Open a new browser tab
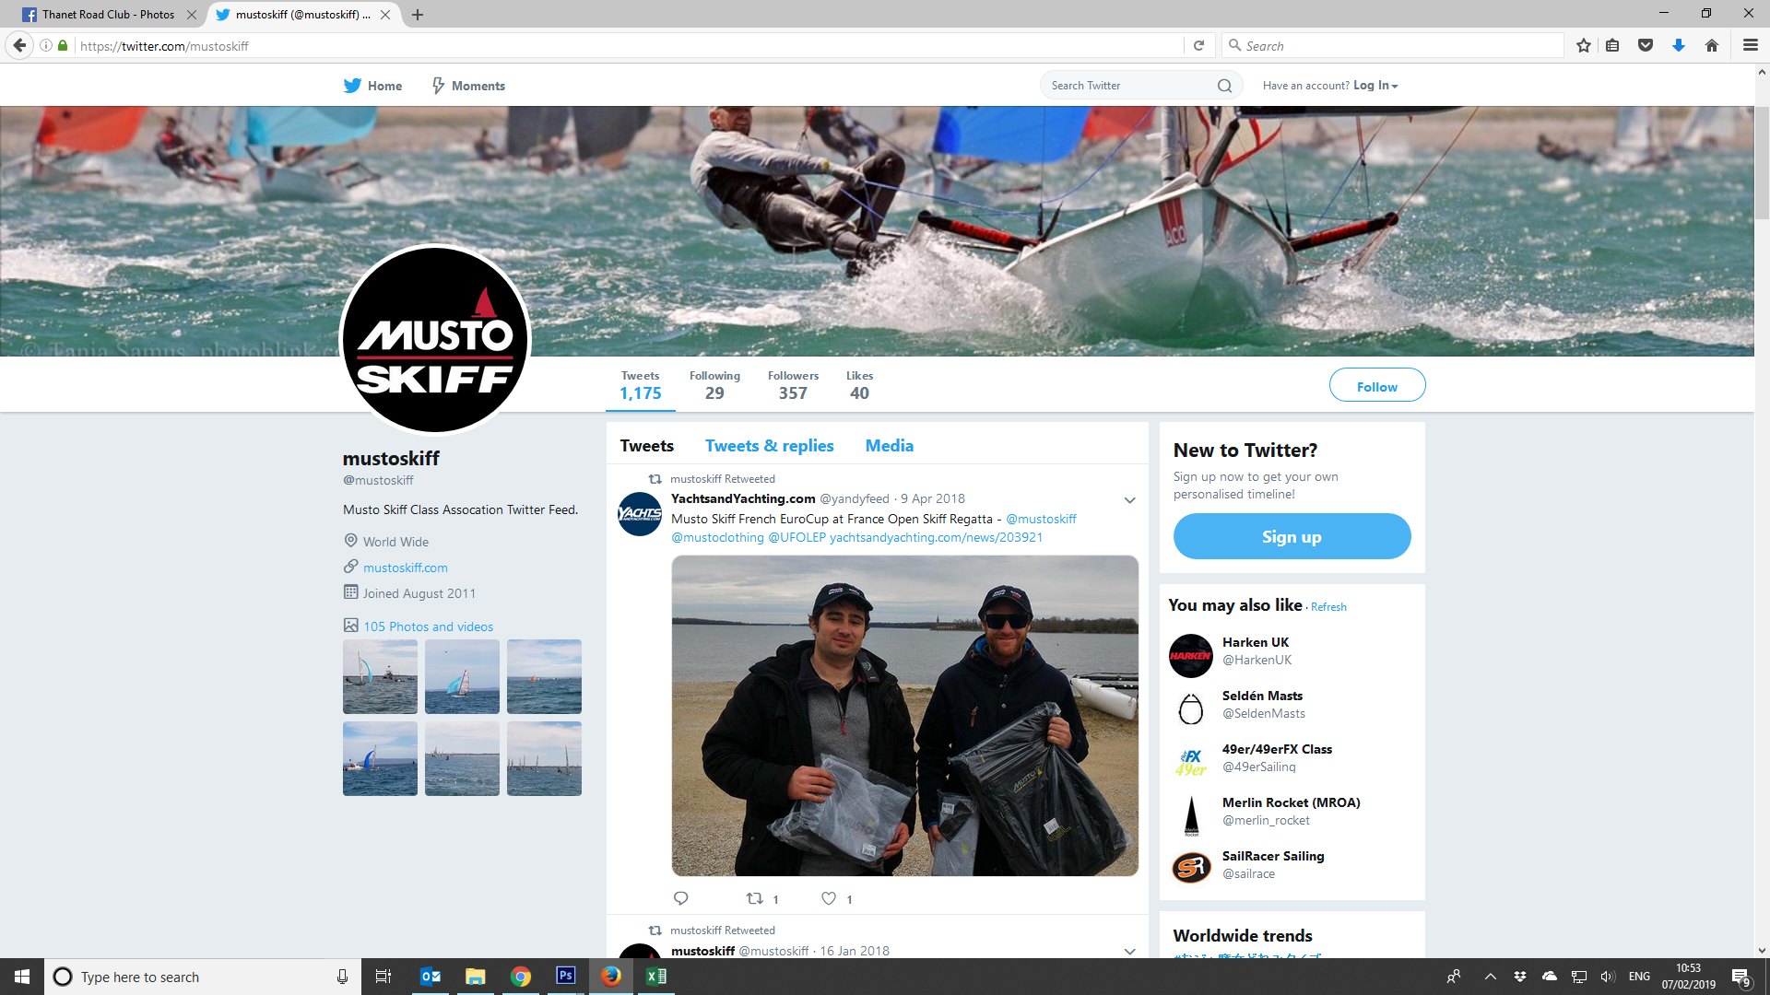 (418, 15)
